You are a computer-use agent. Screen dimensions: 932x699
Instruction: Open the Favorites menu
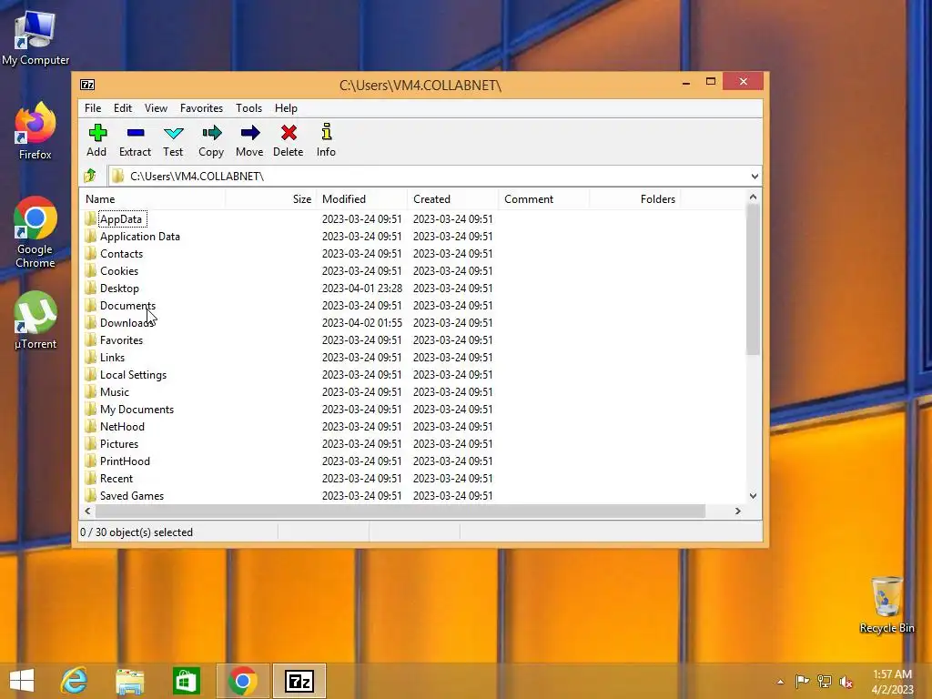pyautogui.click(x=201, y=108)
